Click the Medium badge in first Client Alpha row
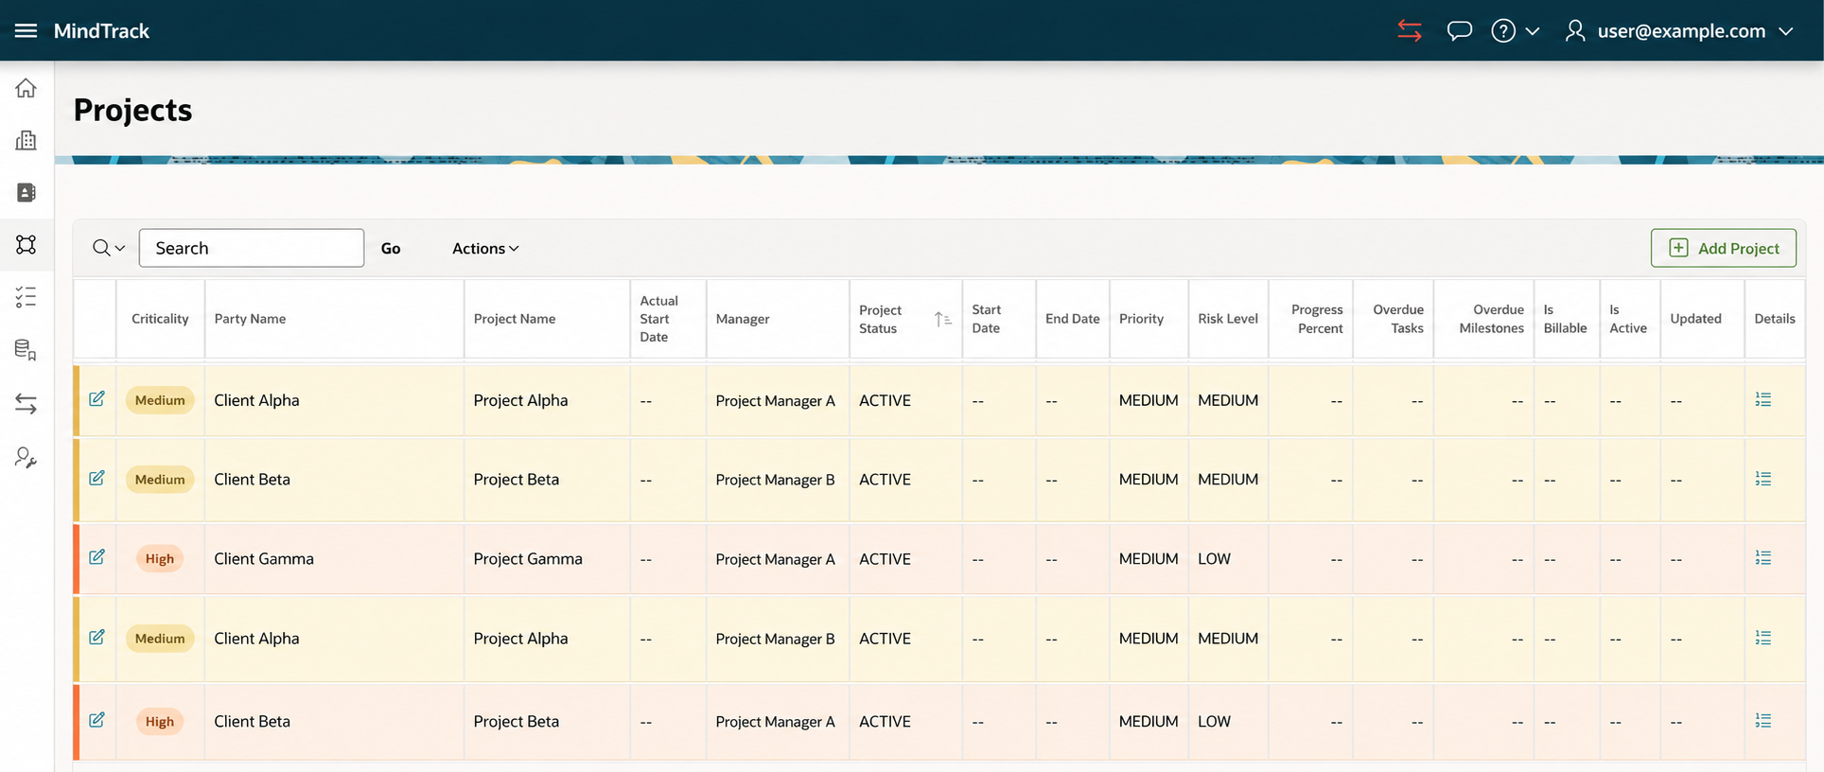The height and width of the screenshot is (772, 1824). coord(160,400)
